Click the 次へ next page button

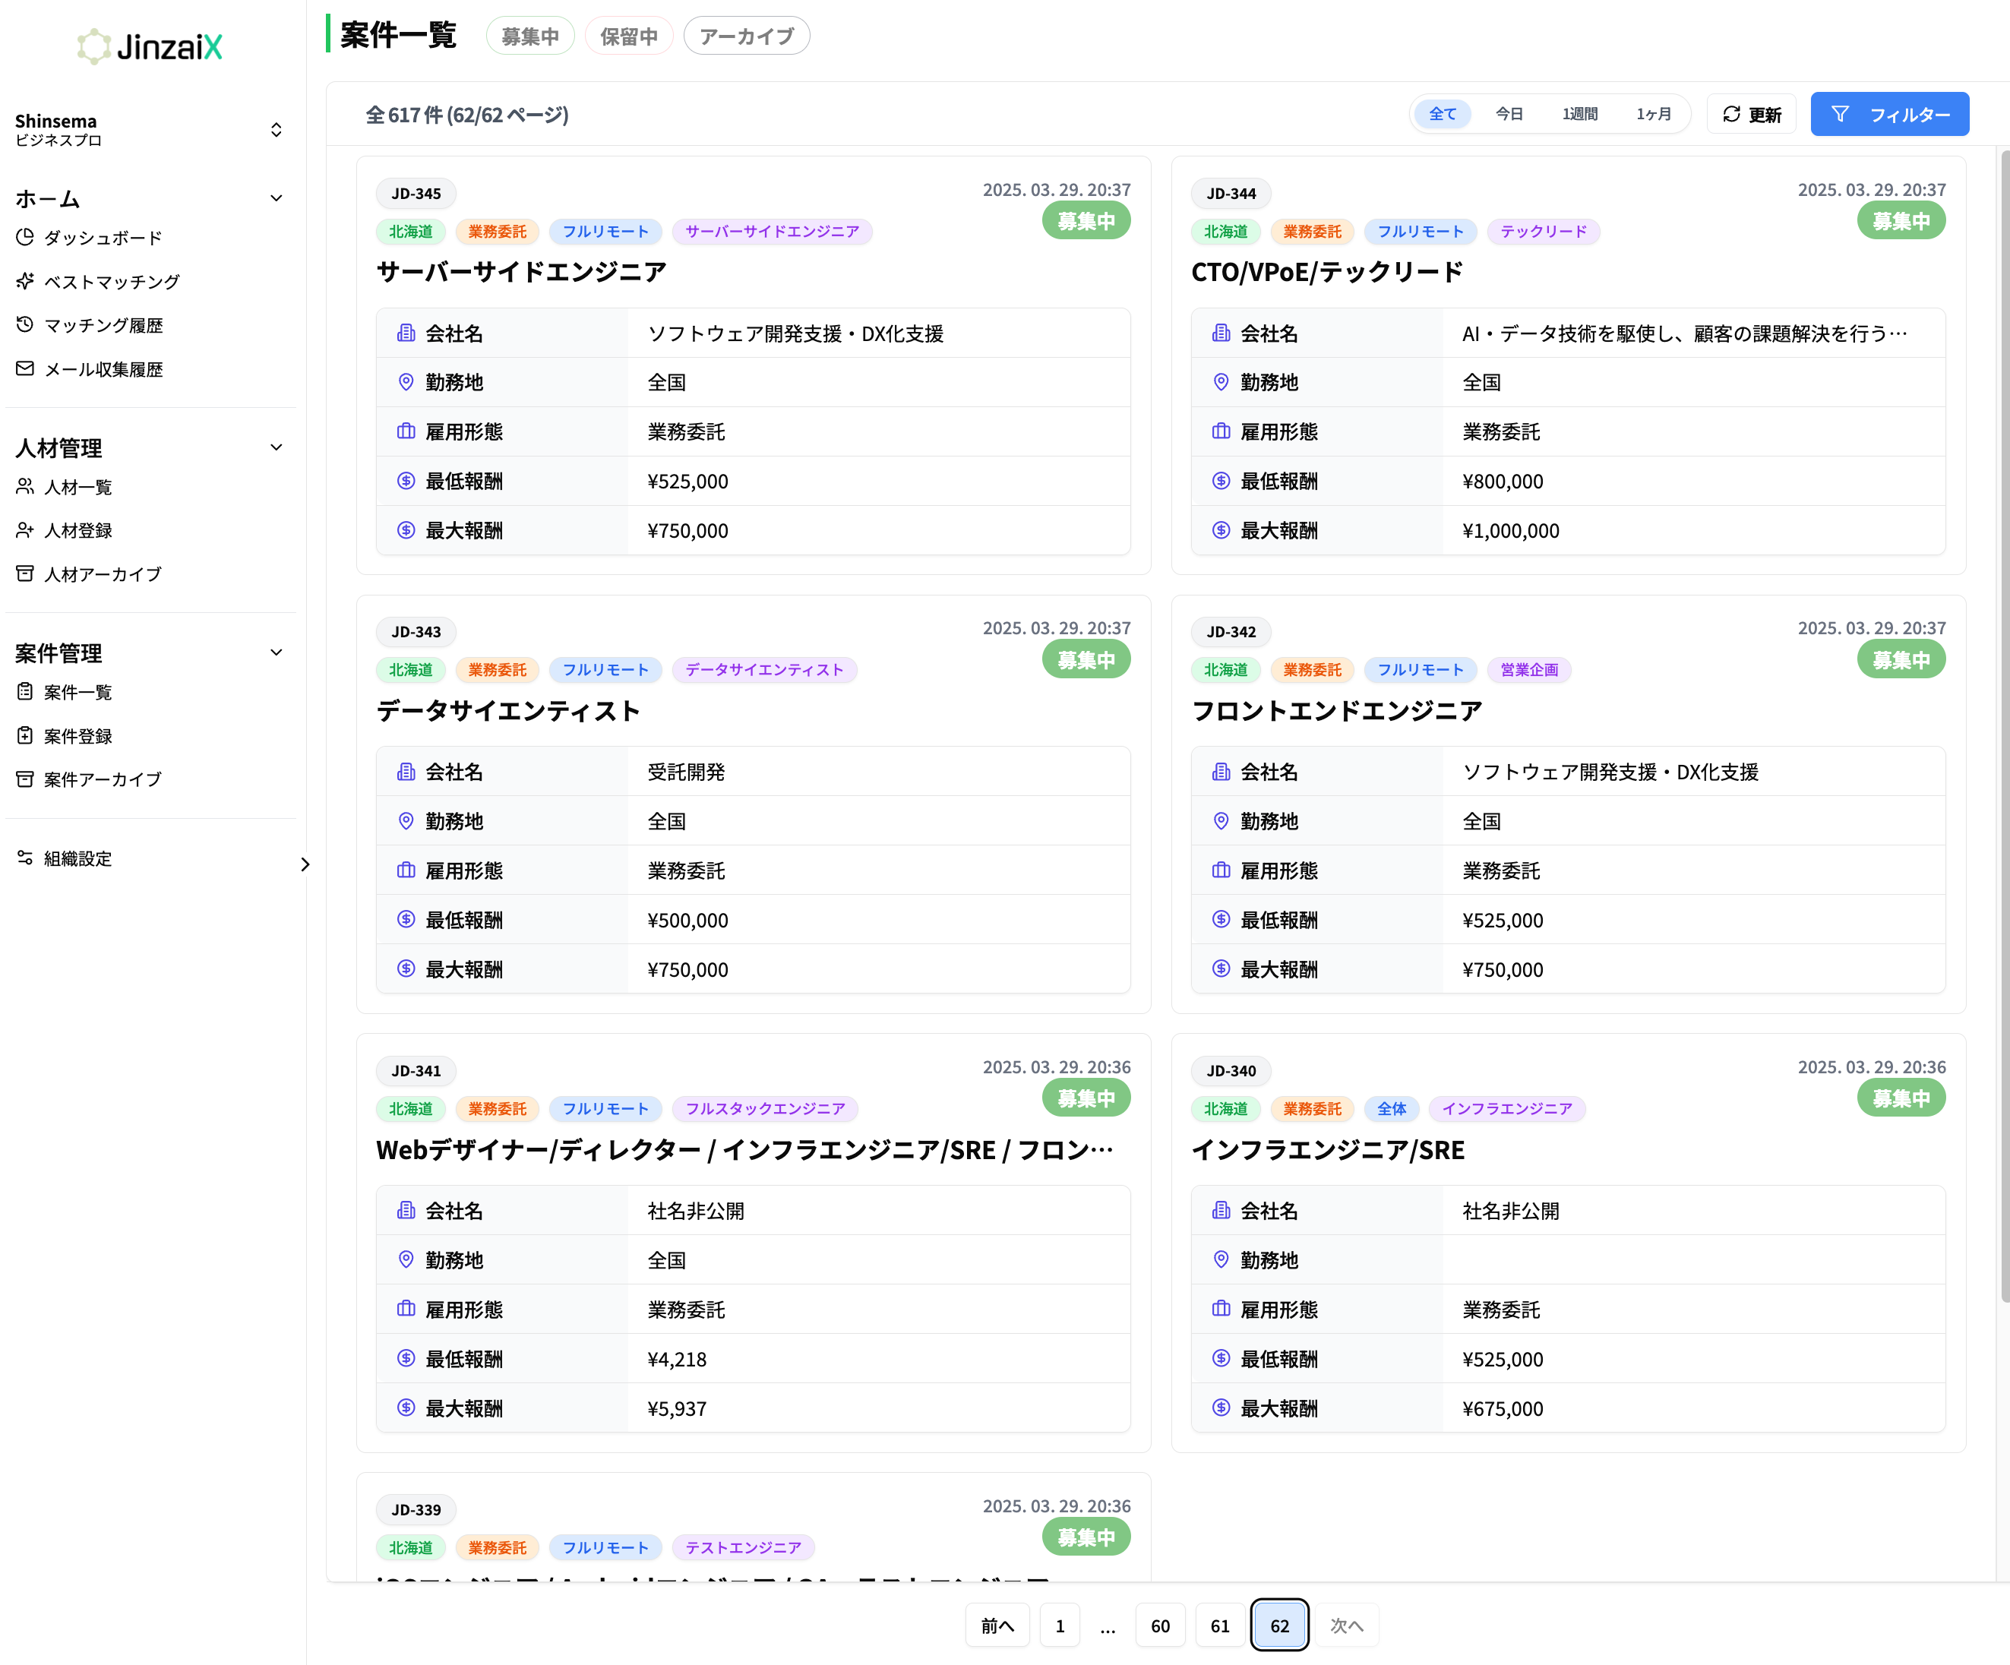(x=1347, y=1626)
